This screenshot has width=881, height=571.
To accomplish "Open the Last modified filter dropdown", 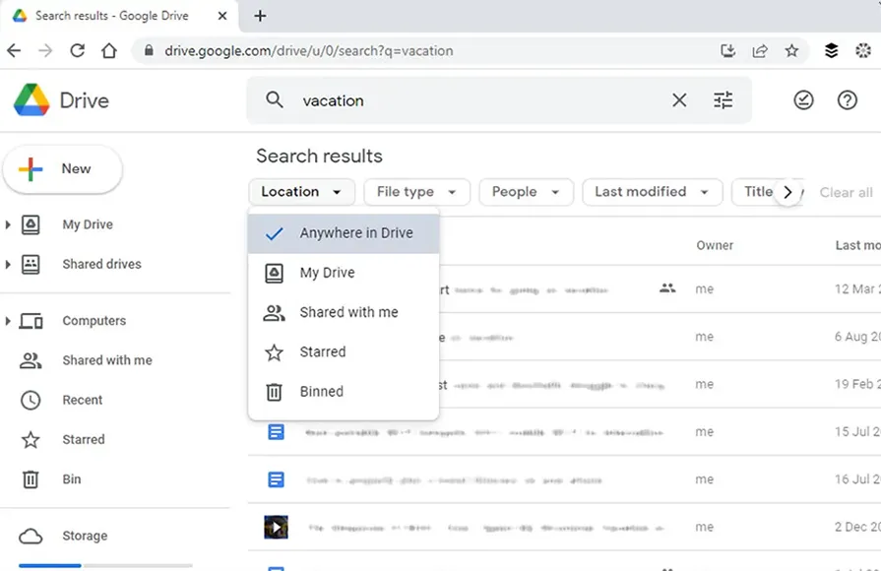I will coord(652,192).
